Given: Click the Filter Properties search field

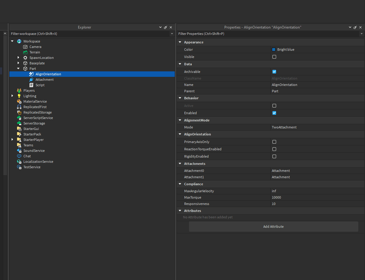Looking at the screenshot, I should 250,33.
